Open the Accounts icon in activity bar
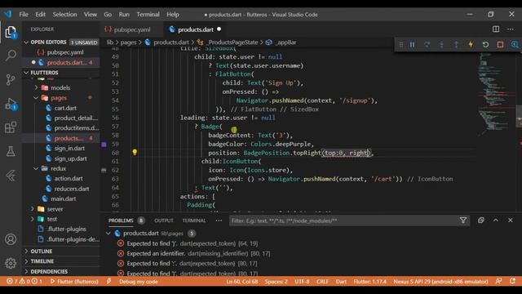Screen dimensions: 522x294 click(x=11, y=239)
